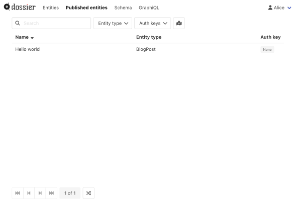Click the Entity type column header
296x201 pixels.
coord(149,37)
